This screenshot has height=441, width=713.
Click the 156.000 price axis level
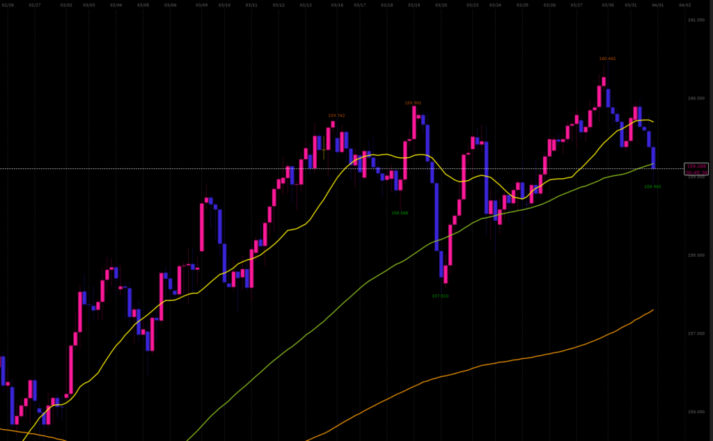click(x=696, y=411)
